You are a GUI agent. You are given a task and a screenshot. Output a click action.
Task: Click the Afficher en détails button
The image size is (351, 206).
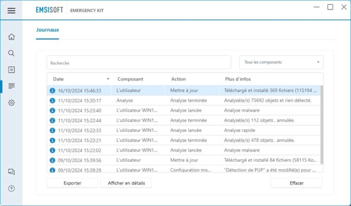click(x=126, y=183)
